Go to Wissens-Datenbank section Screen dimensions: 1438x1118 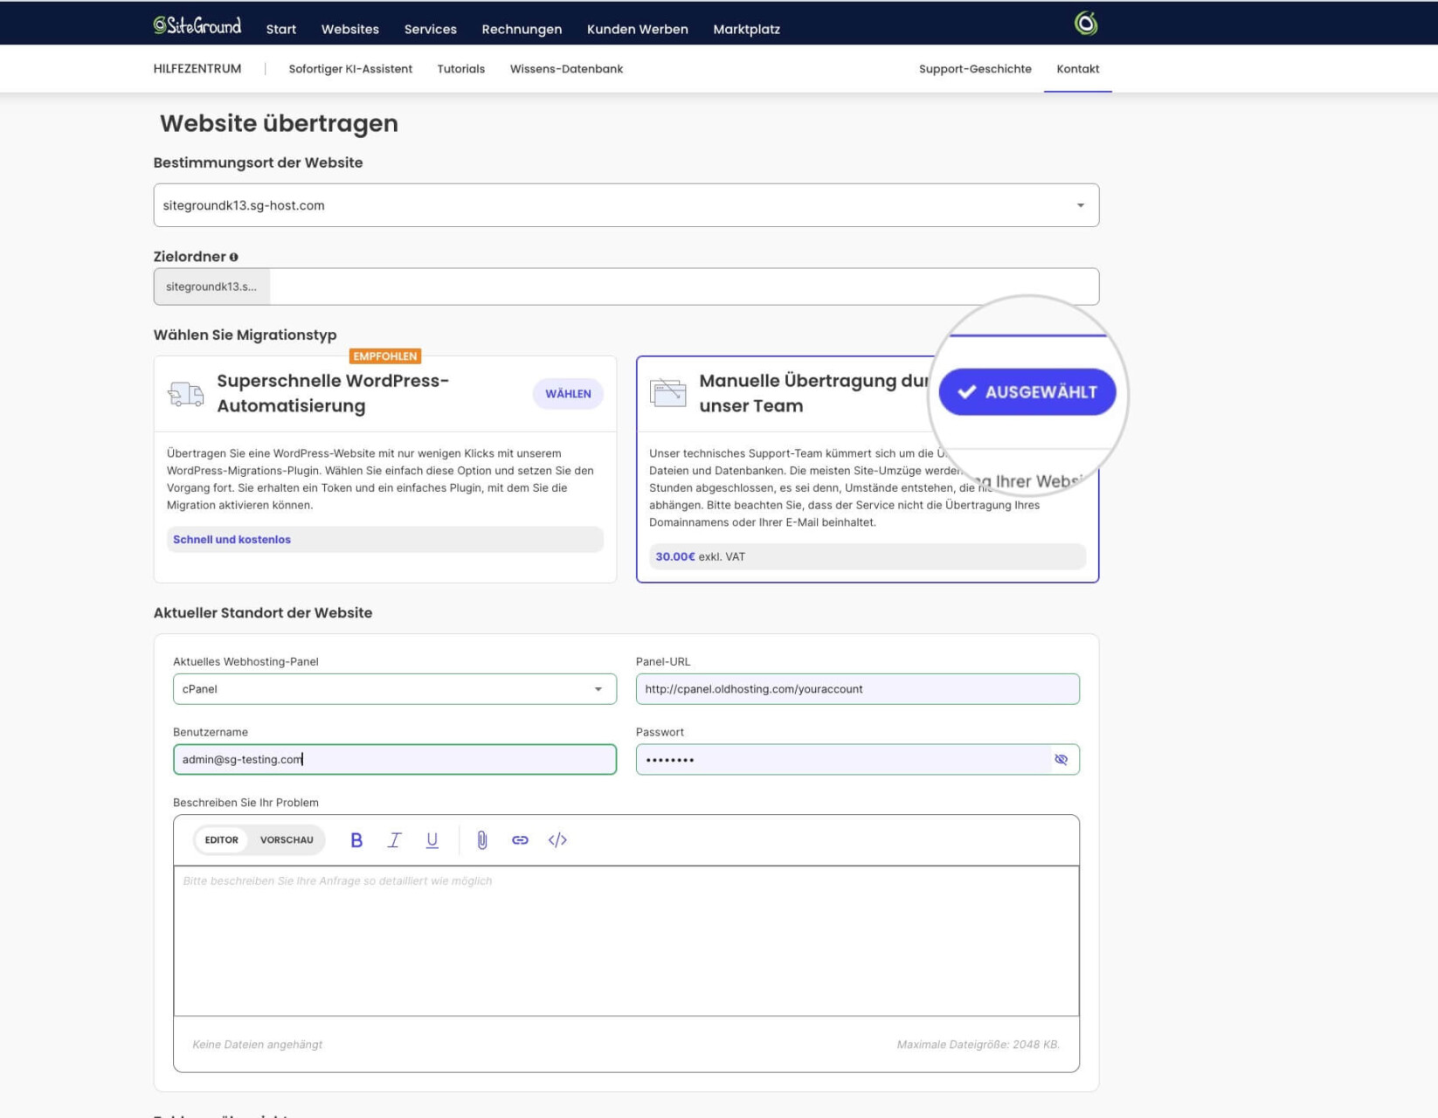[567, 69]
